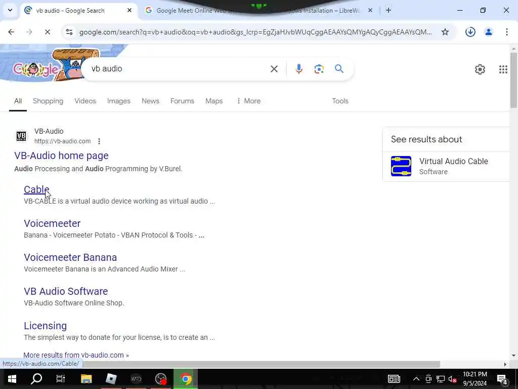Open Virtual Audio Cable thumbnail
The height and width of the screenshot is (389, 518).
pyautogui.click(x=401, y=166)
